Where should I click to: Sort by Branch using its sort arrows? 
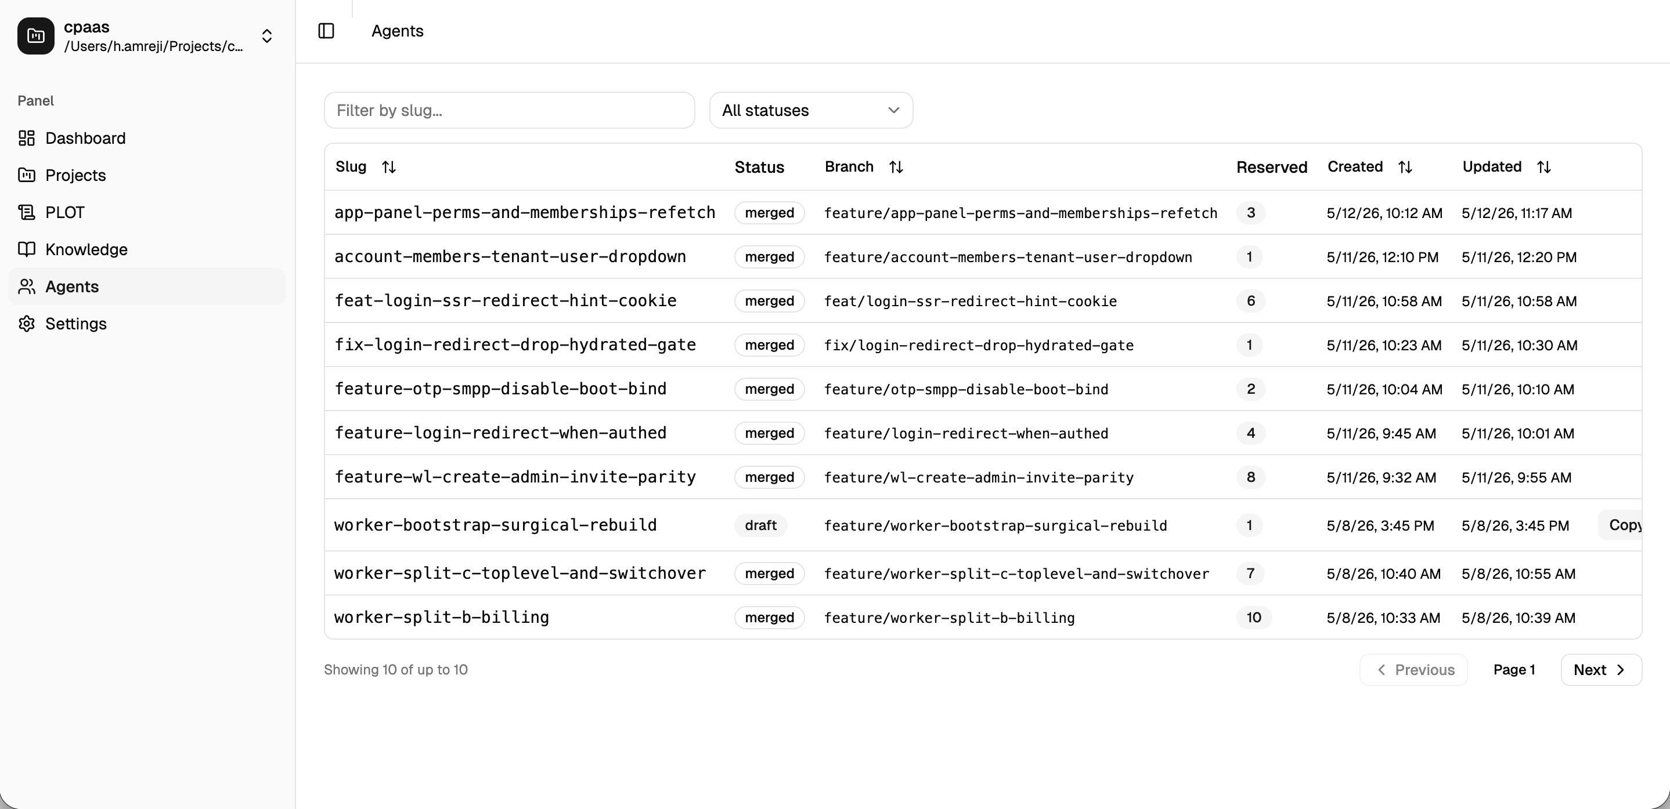tap(896, 167)
